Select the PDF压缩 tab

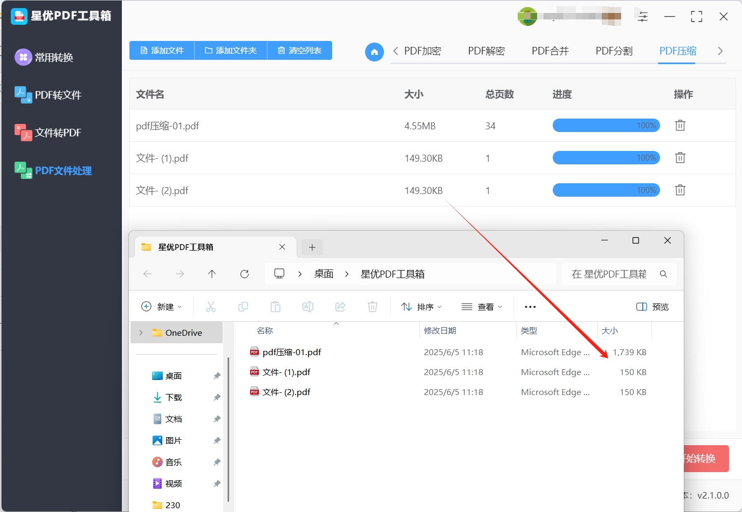(678, 51)
